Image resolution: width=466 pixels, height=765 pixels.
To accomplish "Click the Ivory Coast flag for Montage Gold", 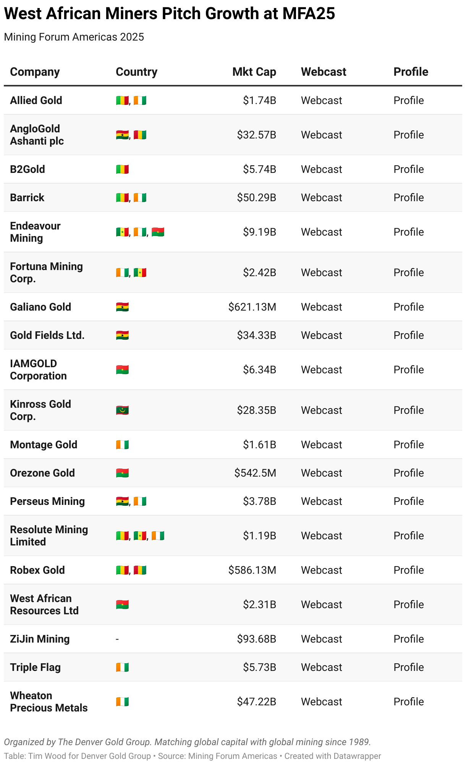I will [x=122, y=445].
